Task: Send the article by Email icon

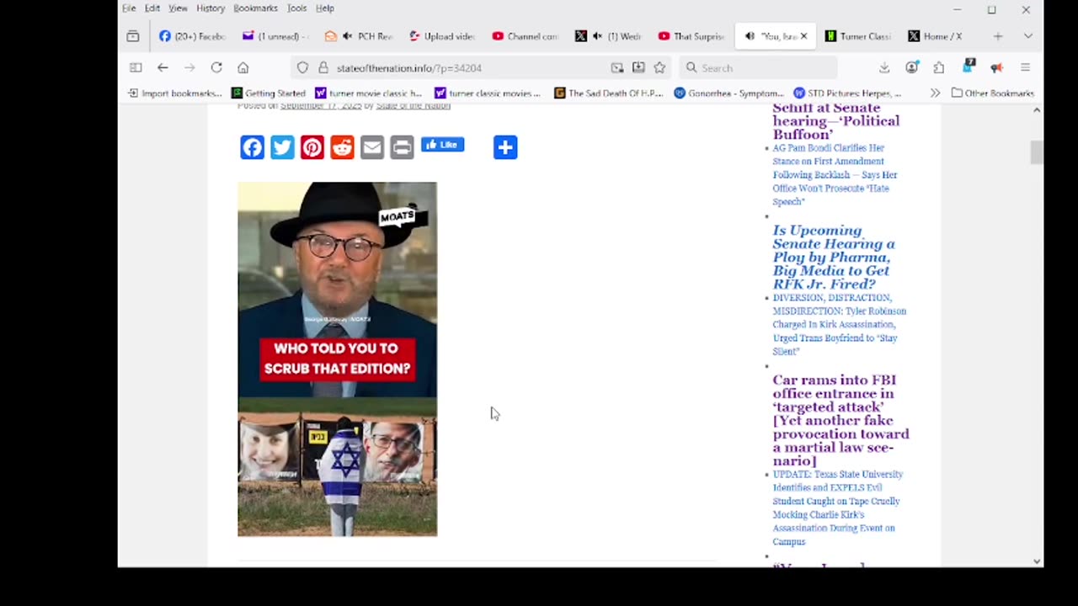Action: 372,147
